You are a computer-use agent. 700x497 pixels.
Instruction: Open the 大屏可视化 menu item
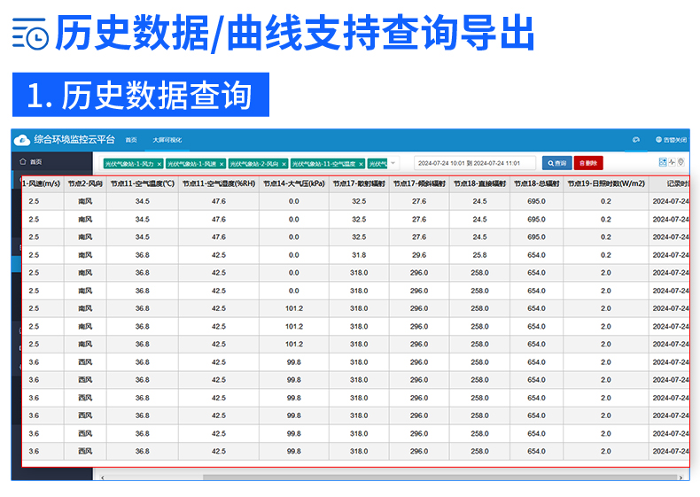coord(167,140)
